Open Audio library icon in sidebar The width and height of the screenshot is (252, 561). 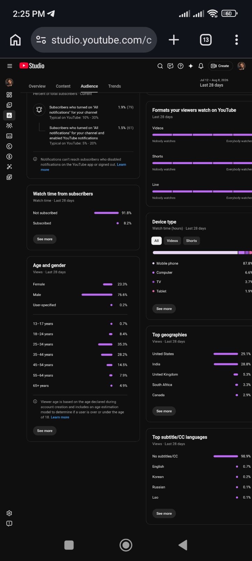click(x=9, y=177)
